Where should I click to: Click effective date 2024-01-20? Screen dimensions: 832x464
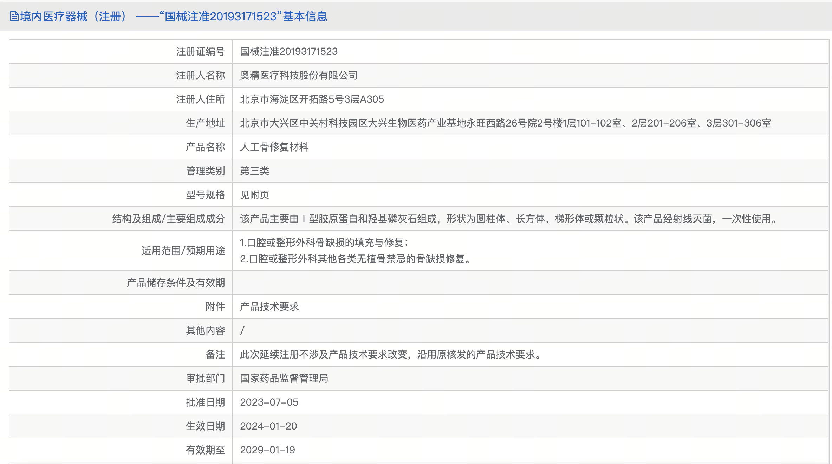268,426
